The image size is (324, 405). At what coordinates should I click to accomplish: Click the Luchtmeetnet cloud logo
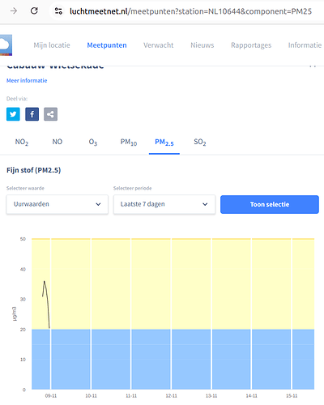(6, 45)
